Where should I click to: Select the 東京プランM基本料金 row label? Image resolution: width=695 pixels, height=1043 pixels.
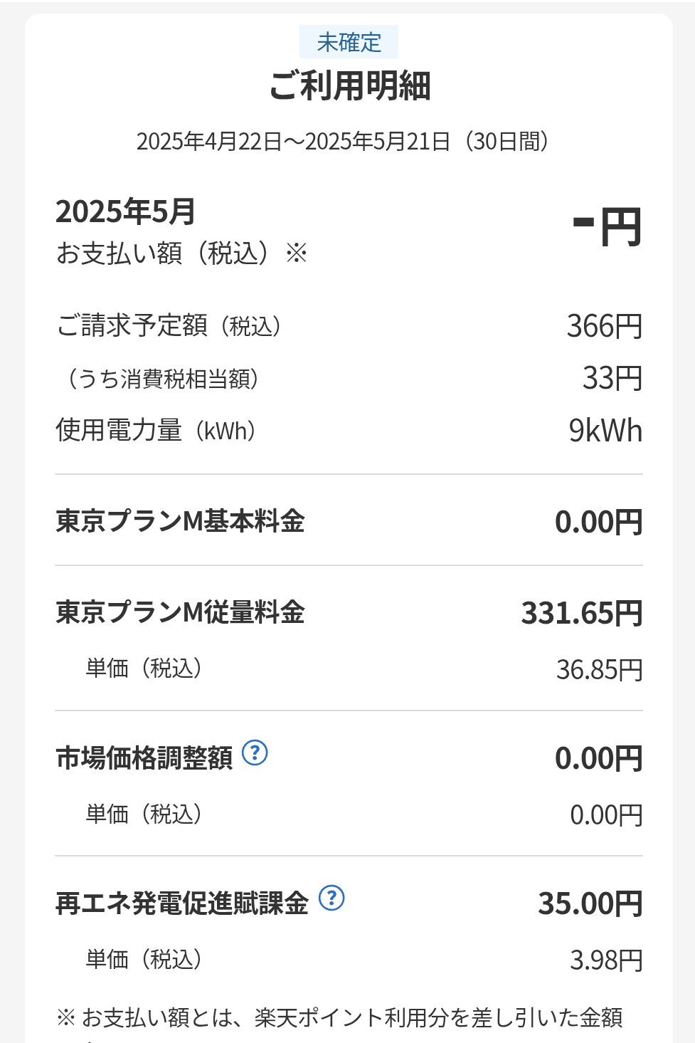pyautogui.click(x=180, y=521)
